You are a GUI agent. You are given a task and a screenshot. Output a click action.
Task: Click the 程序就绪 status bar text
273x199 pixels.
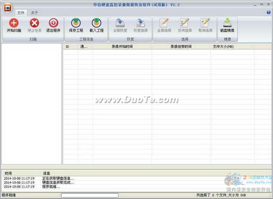(x=8, y=195)
